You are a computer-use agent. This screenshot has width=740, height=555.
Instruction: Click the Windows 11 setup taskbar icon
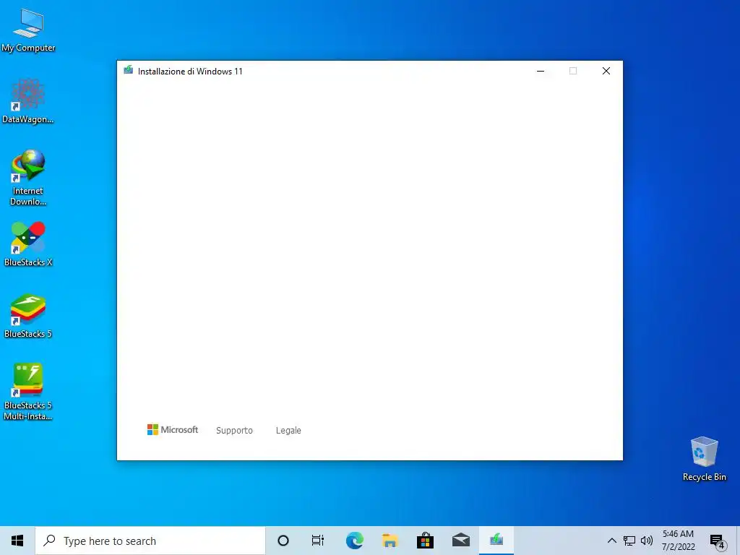click(496, 541)
